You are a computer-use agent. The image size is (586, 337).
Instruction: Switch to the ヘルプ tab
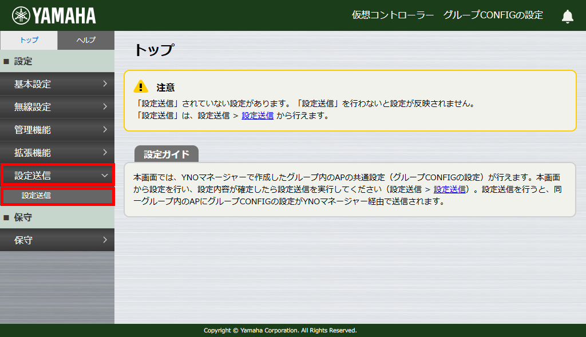pyautogui.click(x=86, y=40)
